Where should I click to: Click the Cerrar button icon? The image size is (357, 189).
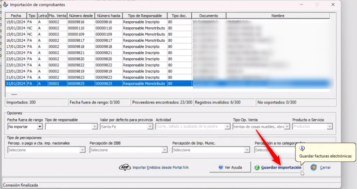(313, 167)
